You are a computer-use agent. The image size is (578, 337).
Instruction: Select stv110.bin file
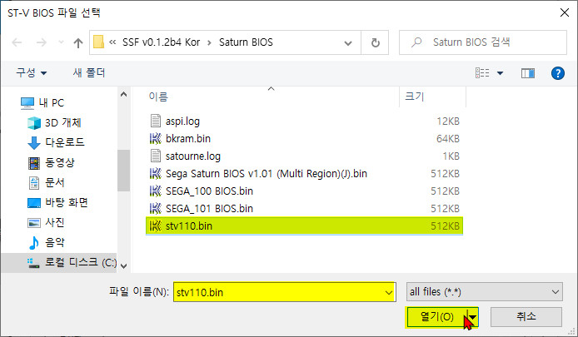305,225
